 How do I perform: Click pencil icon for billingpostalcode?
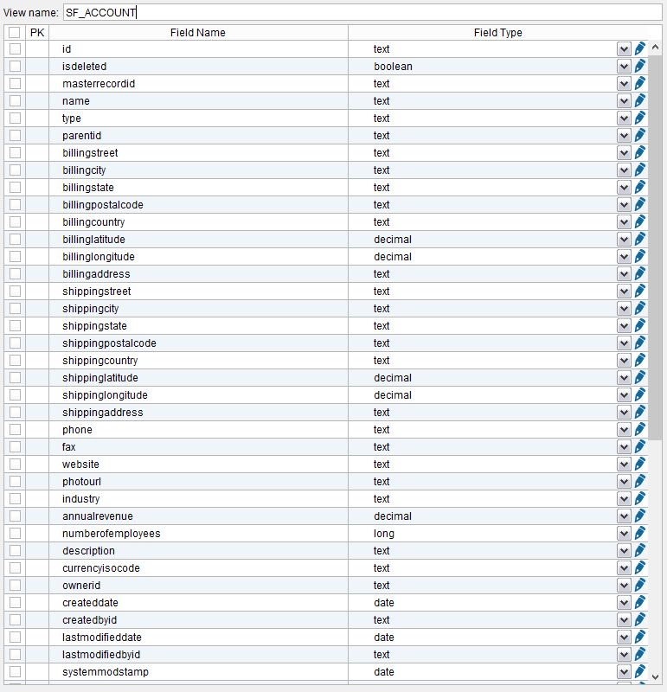639,204
